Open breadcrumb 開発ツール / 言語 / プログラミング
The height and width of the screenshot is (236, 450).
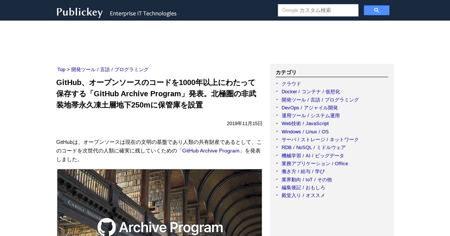click(x=110, y=70)
